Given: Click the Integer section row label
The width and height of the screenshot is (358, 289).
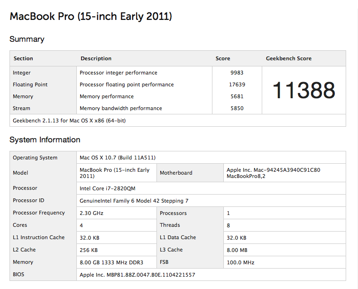Looking at the screenshot, I should 22,73.
